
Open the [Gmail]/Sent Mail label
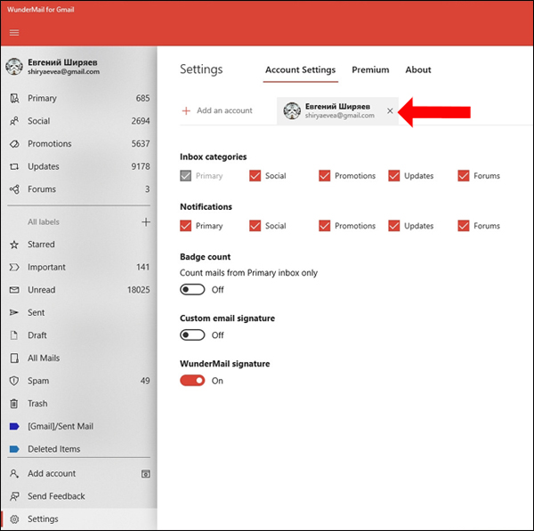pos(78,426)
